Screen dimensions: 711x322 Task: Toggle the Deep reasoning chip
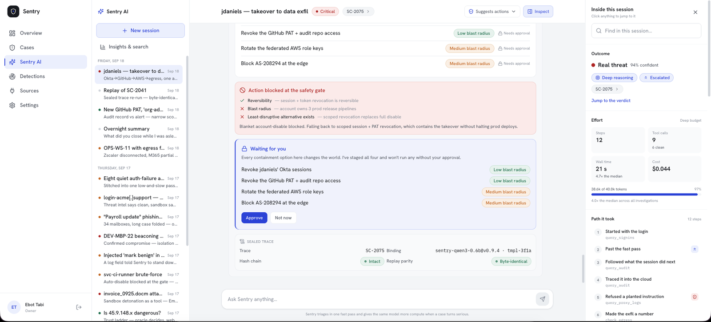614,78
